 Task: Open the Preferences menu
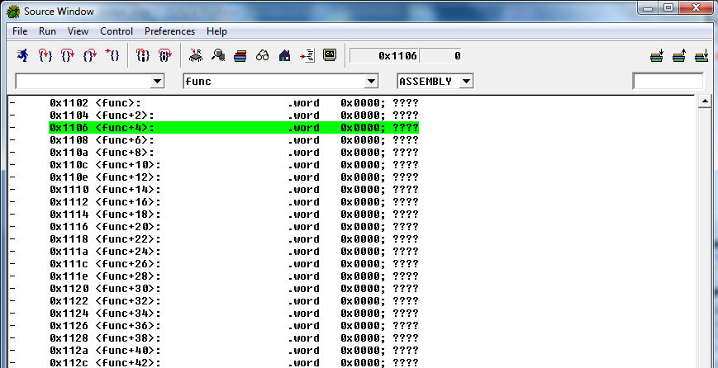169,31
